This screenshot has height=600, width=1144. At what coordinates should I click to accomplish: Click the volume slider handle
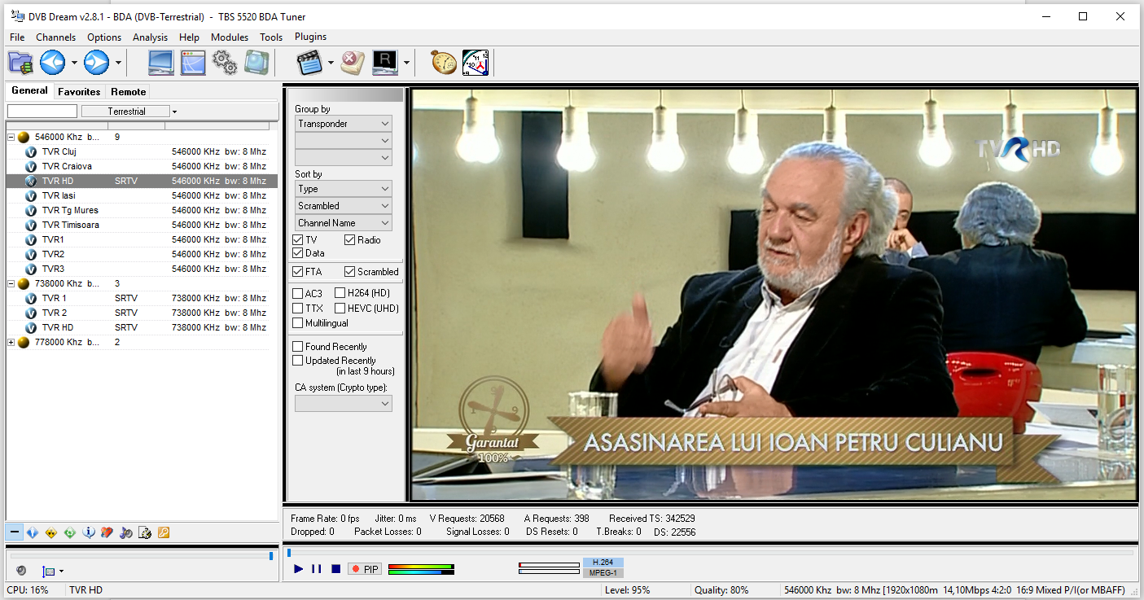(271, 555)
